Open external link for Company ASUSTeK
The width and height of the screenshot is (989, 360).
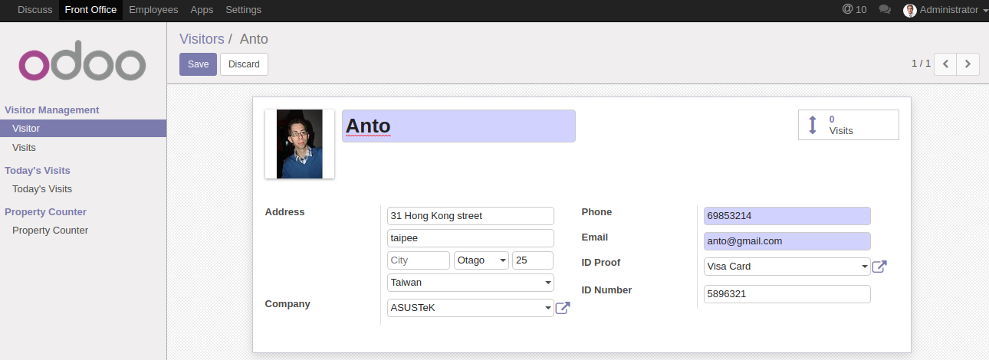[562, 308]
